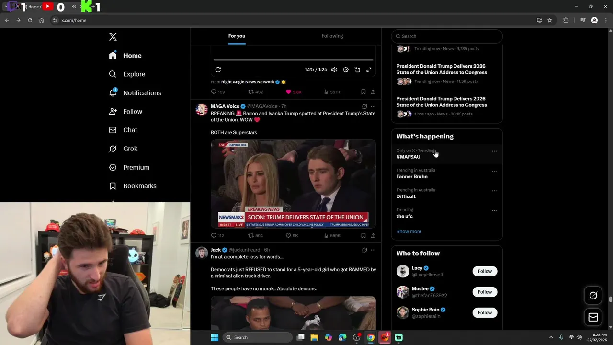Go to the browser home page

(42, 20)
